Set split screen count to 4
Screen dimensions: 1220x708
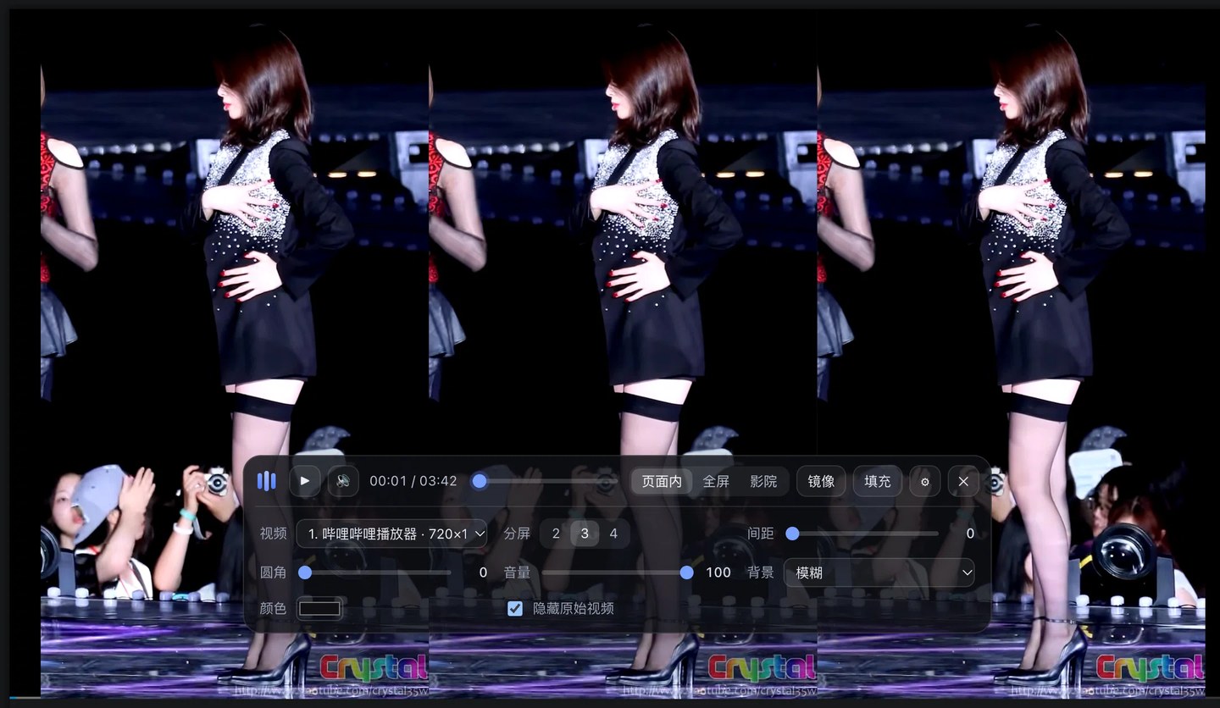click(x=613, y=534)
